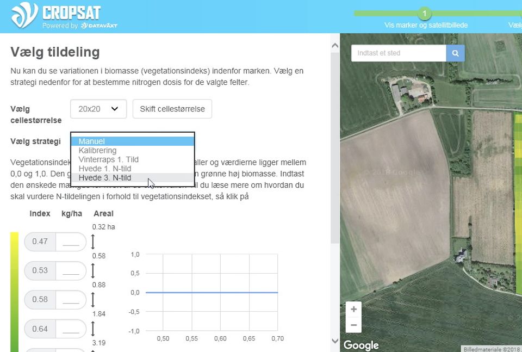Click the kg/ha field next to index 0.47

coord(71,241)
